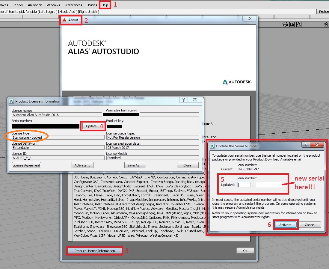This screenshot has width=329, height=269.
Task: Click the Product License Information button in About
Action: (95, 250)
